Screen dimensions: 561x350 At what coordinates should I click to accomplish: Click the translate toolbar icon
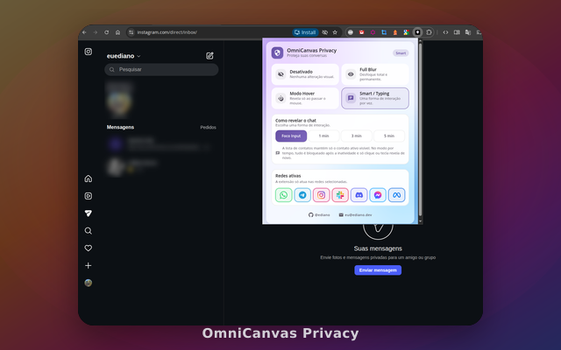[467, 32]
